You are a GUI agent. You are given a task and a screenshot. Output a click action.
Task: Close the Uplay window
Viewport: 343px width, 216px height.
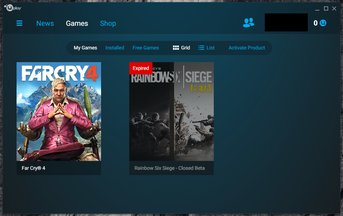click(334, 8)
